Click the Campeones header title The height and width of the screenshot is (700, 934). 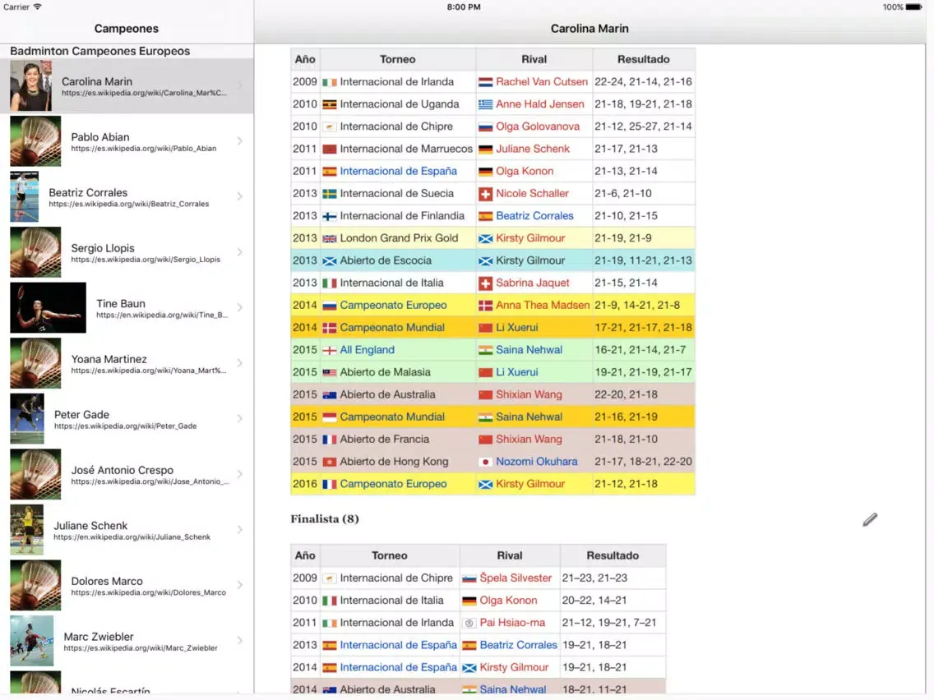tap(127, 29)
